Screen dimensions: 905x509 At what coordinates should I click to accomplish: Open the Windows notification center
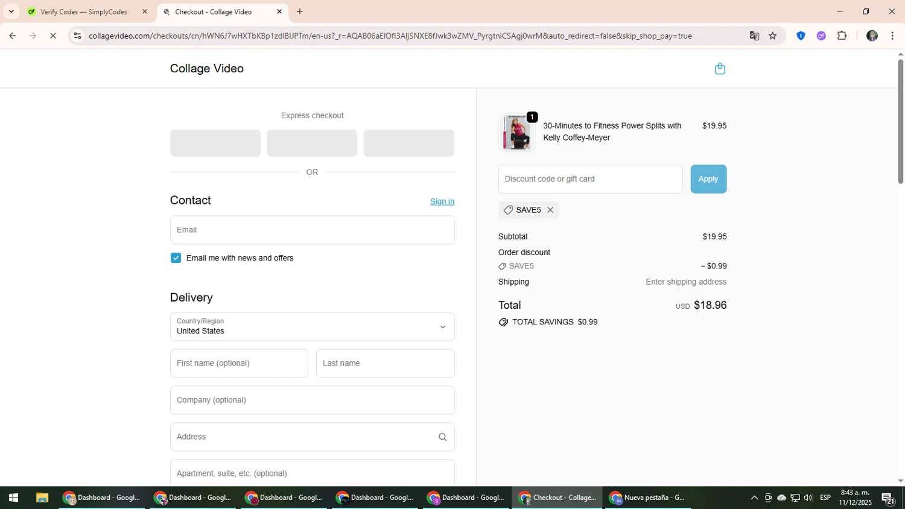click(888, 498)
